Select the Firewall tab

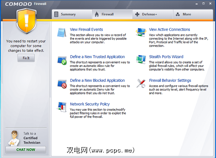click(x=112, y=14)
